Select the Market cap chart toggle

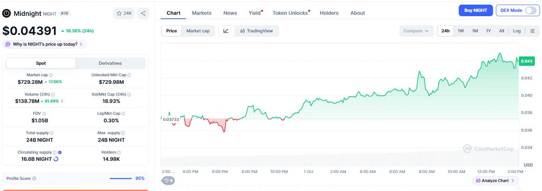pyautogui.click(x=198, y=31)
